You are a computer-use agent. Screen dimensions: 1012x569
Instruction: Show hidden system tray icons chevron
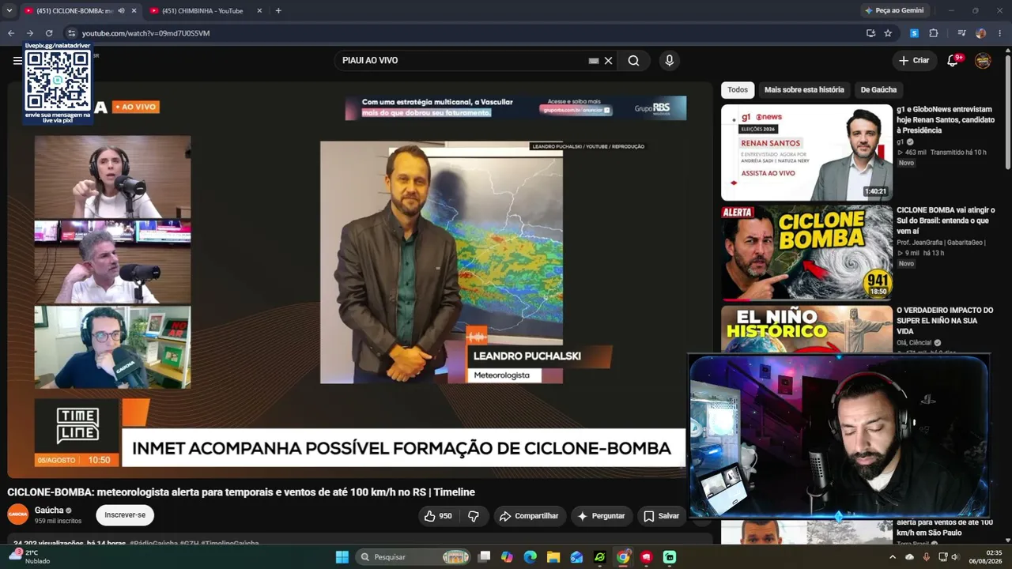tap(893, 557)
